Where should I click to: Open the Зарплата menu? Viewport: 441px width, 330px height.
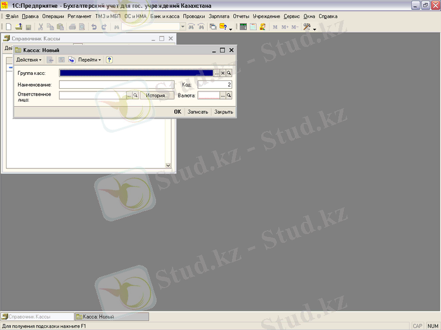219,17
